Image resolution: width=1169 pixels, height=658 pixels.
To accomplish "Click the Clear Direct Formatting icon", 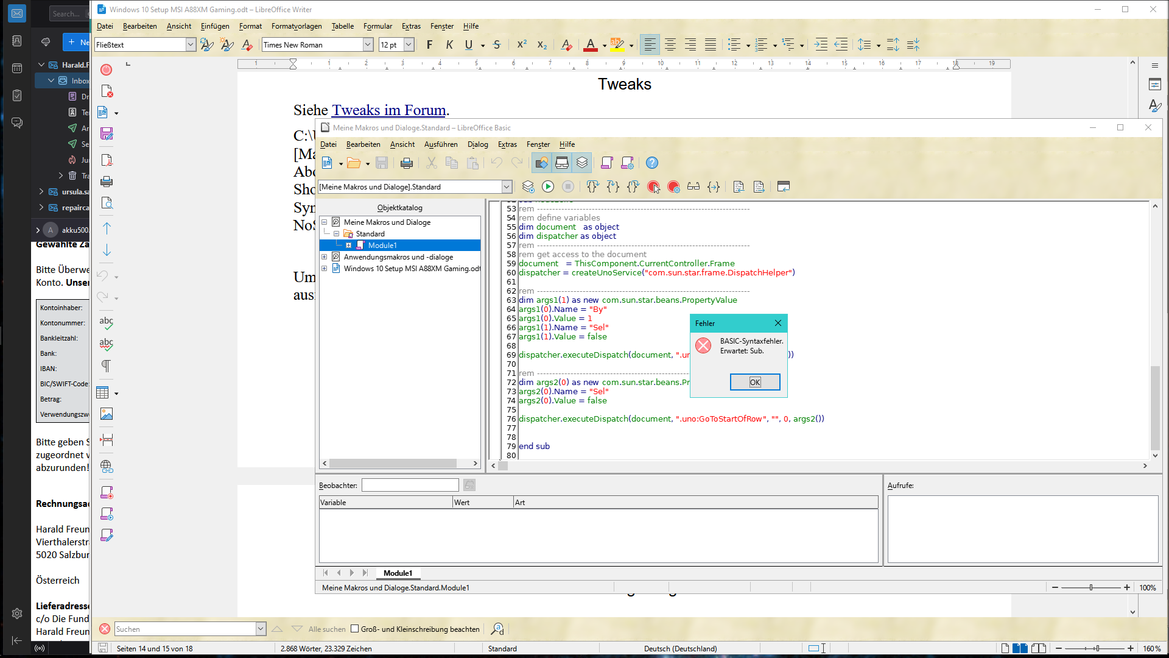I will (566, 45).
